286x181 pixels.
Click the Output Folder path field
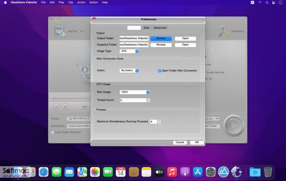tap(134, 38)
